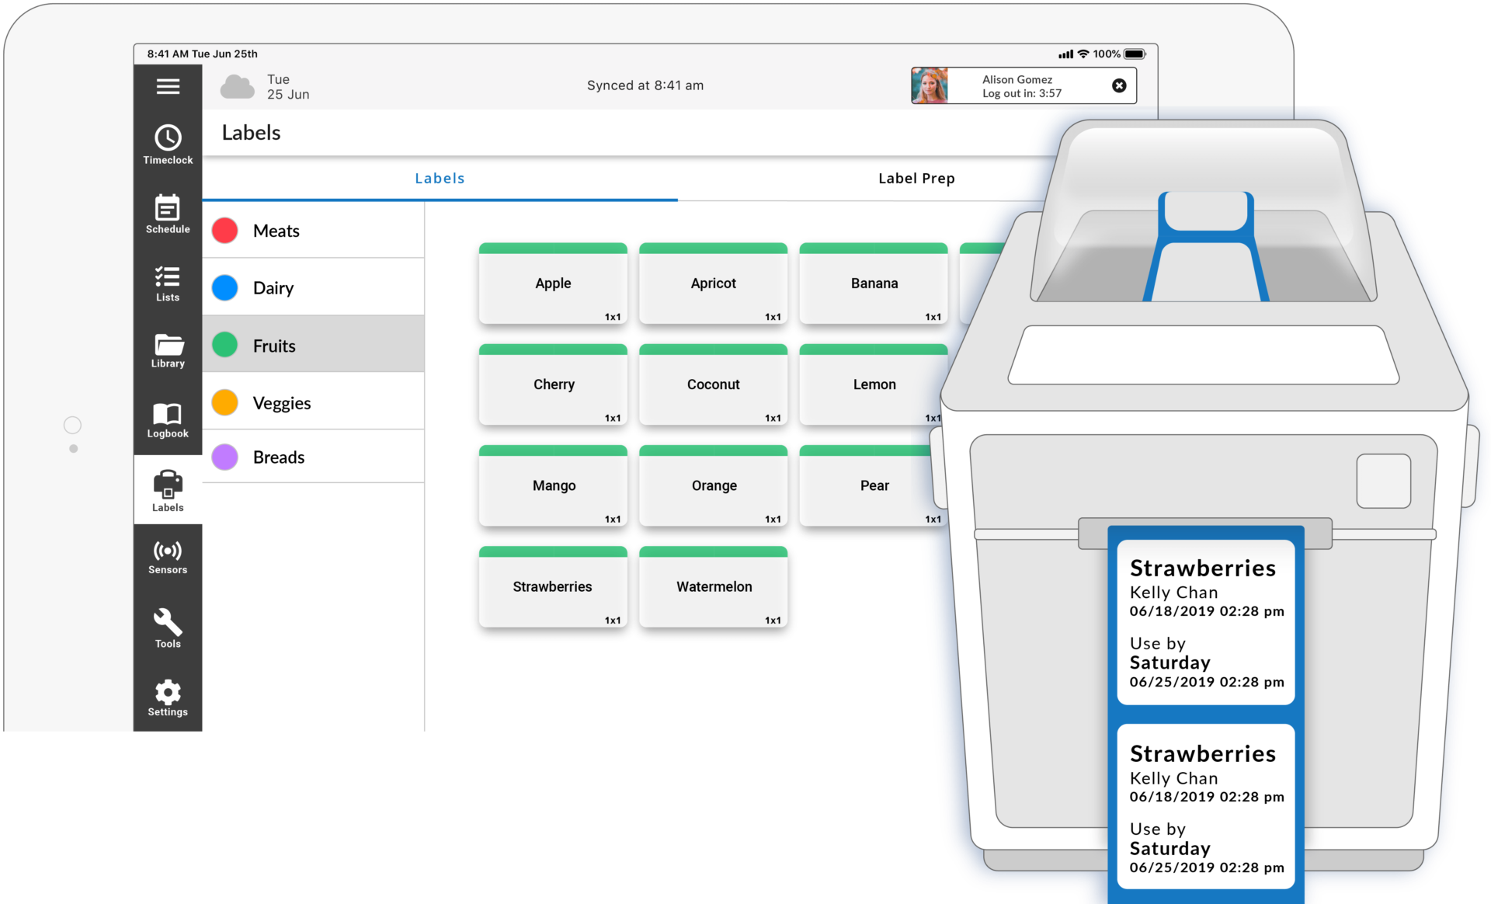Select the Labels printer icon
Image resolution: width=1491 pixels, height=904 pixels.
coord(168,489)
